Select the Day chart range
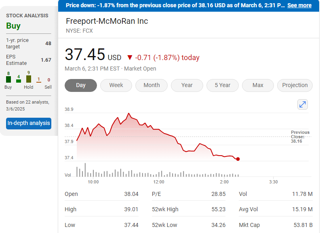 tap(81, 85)
